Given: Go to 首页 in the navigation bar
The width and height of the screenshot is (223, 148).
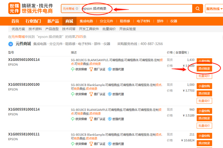Looking at the screenshot, I should 15,21.
